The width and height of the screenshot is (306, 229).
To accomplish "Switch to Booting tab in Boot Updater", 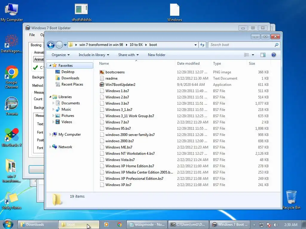I will coord(36,45).
